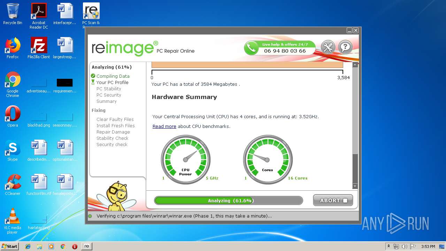Select PC Security step
Image resolution: width=446 pixels, height=251 pixels.
pyautogui.click(x=109, y=95)
